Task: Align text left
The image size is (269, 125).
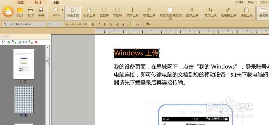Action: point(67,24)
